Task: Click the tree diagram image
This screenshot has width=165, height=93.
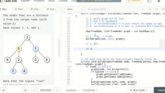Action: pos(27,55)
